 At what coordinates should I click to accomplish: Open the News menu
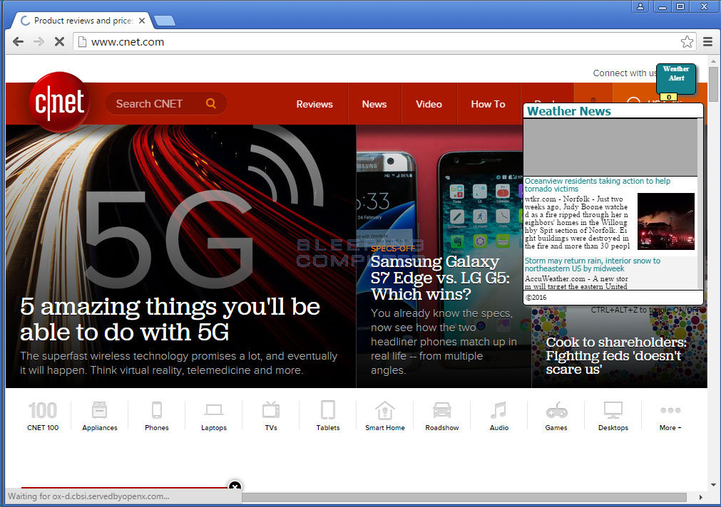pos(374,104)
